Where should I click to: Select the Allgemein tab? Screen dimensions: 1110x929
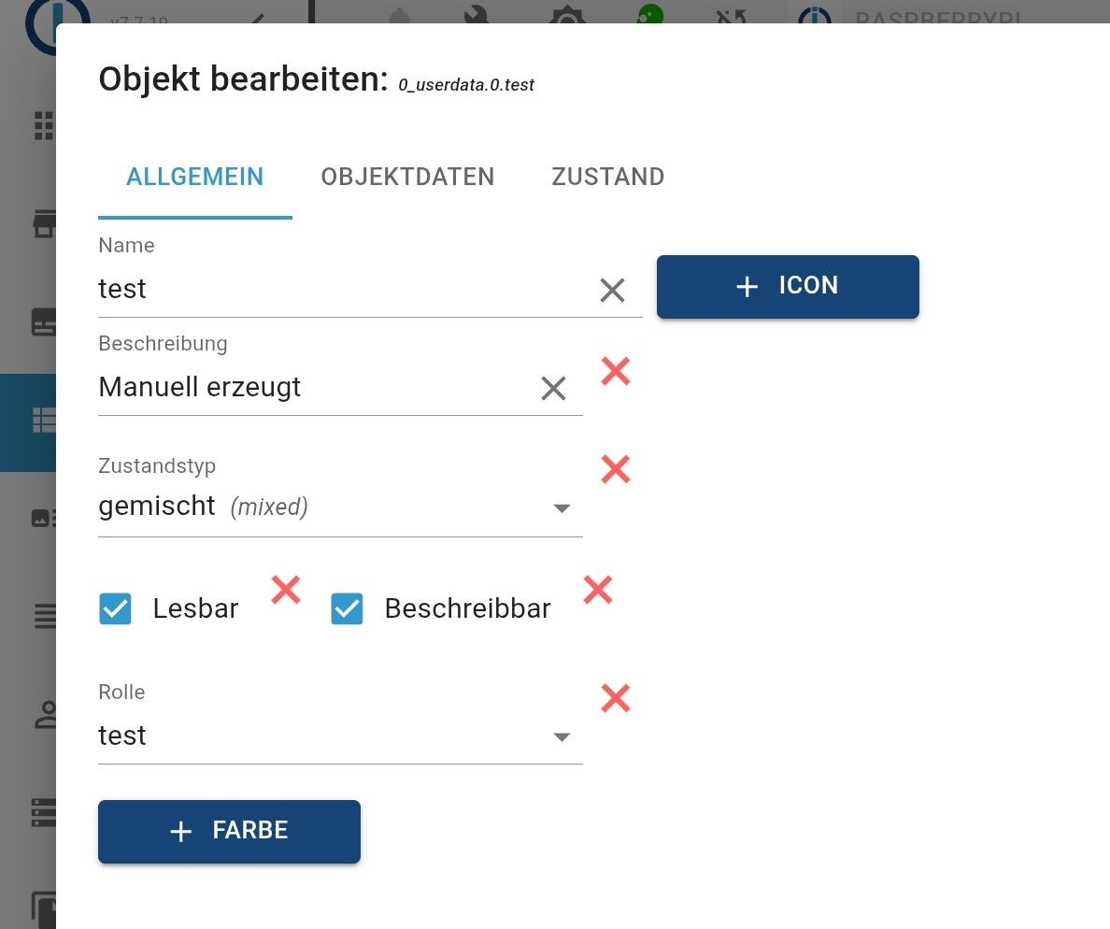[194, 177]
